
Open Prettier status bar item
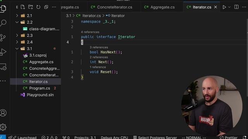click(229, 137)
